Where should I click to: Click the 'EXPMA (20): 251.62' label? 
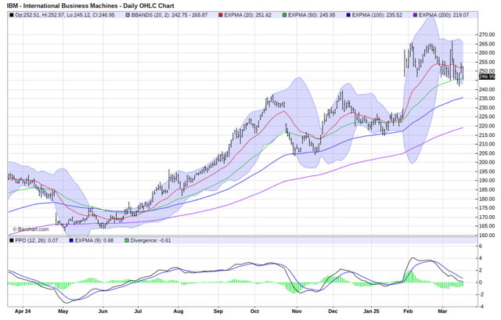(247, 15)
